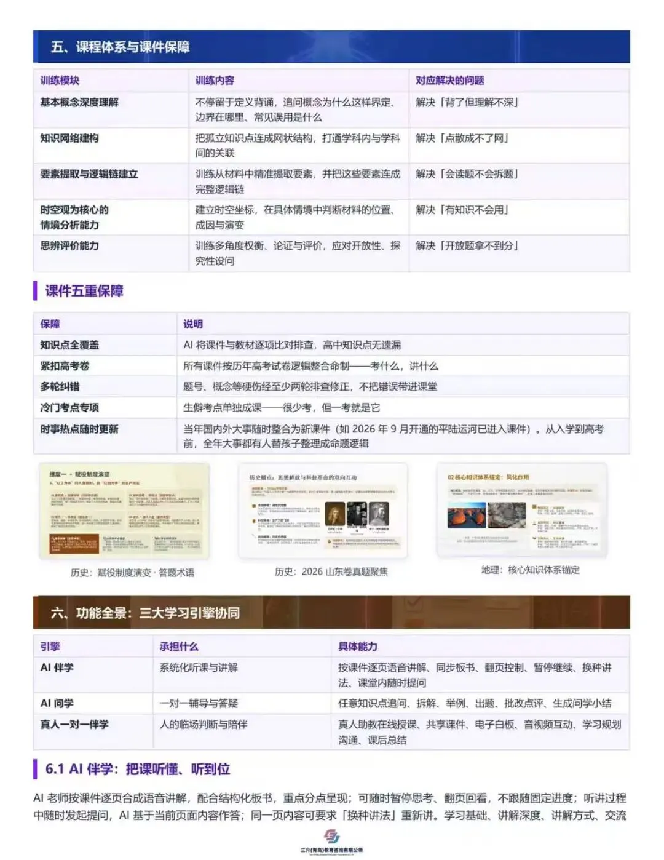
Task: Select the heading 五、课程体系与课件保障
Action: tap(121, 47)
